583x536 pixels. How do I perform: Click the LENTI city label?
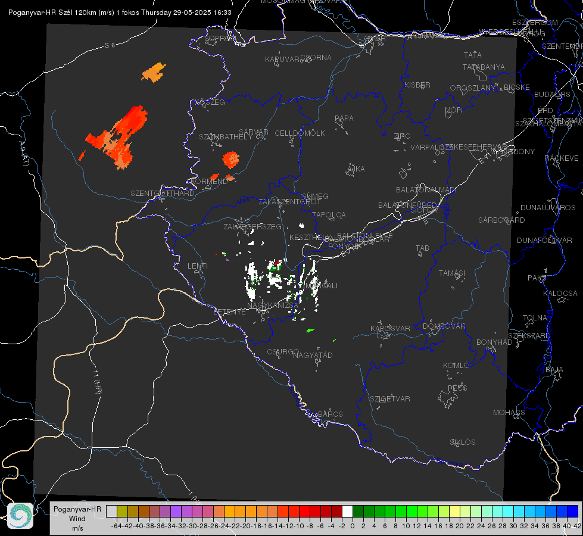(198, 266)
